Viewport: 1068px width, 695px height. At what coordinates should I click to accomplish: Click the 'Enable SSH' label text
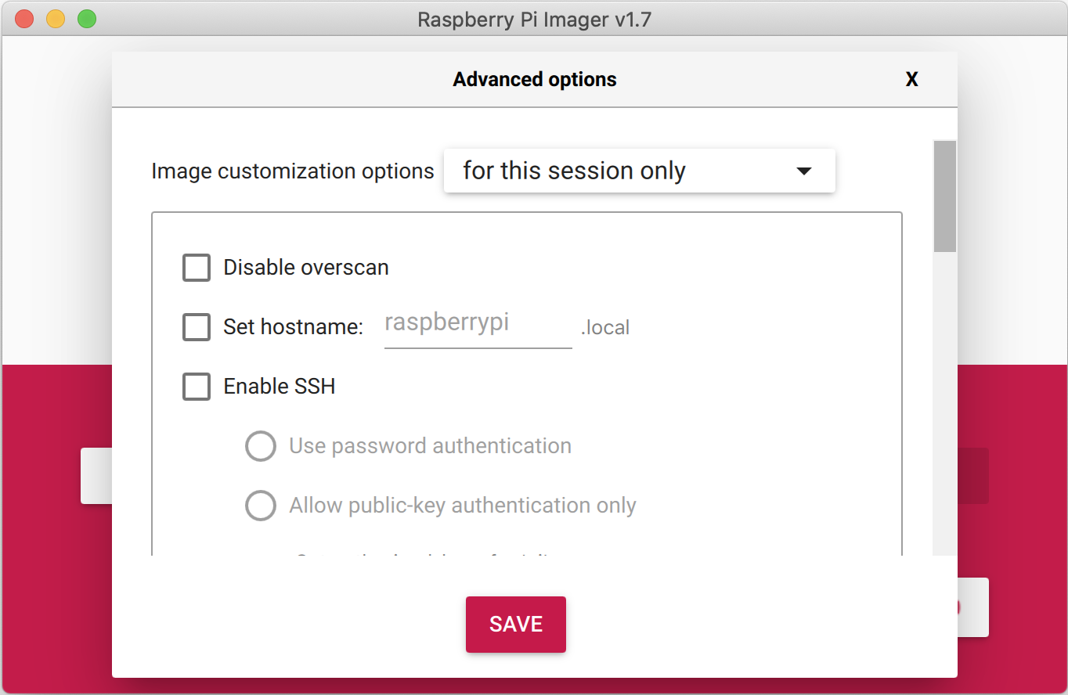click(x=280, y=386)
